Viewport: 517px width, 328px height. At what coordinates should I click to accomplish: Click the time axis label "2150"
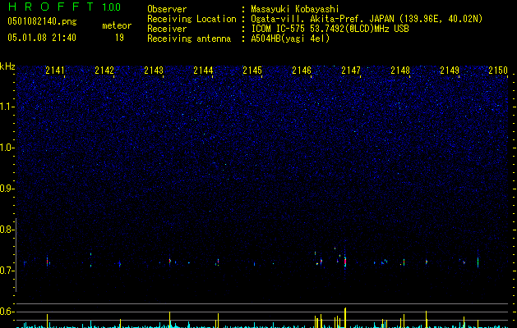[498, 71]
